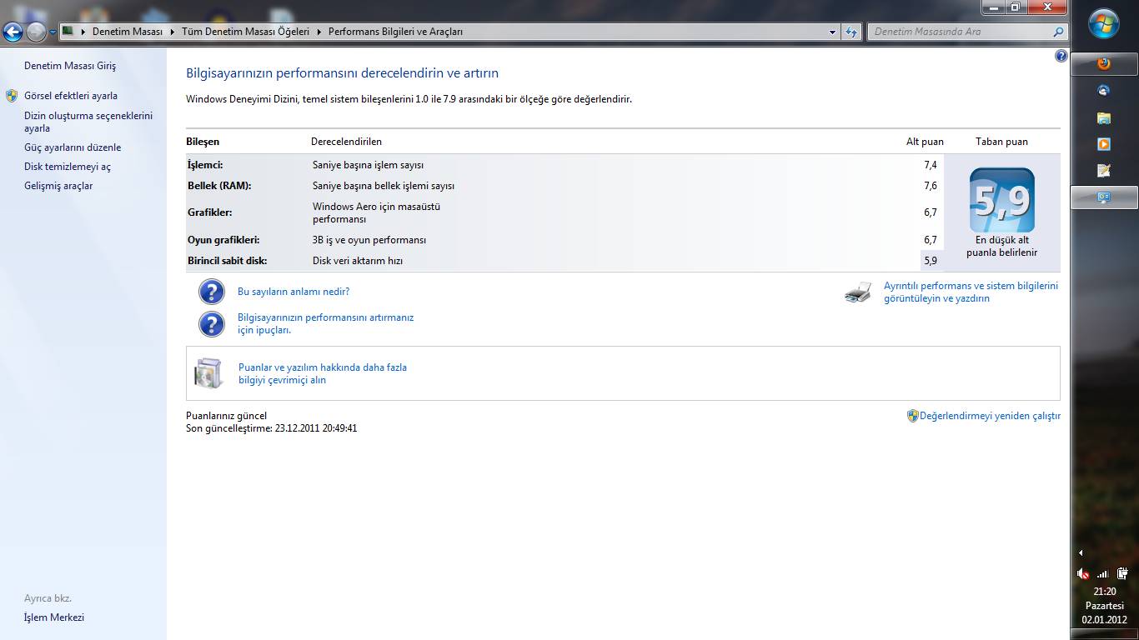This screenshot has height=640, width=1139.
Task: Show hidden tray icons arrow
Action: (x=1081, y=552)
